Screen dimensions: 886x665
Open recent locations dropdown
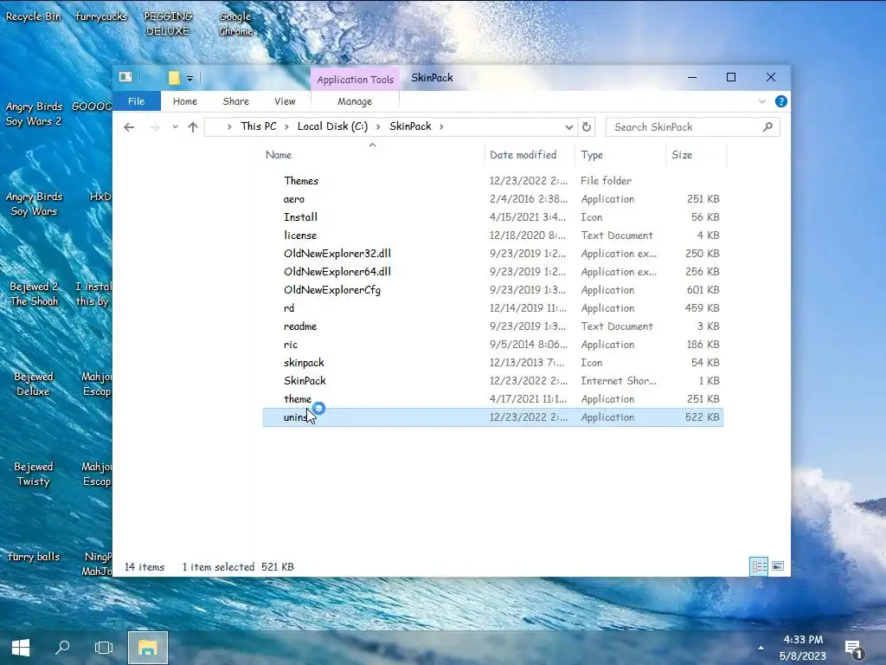175,127
